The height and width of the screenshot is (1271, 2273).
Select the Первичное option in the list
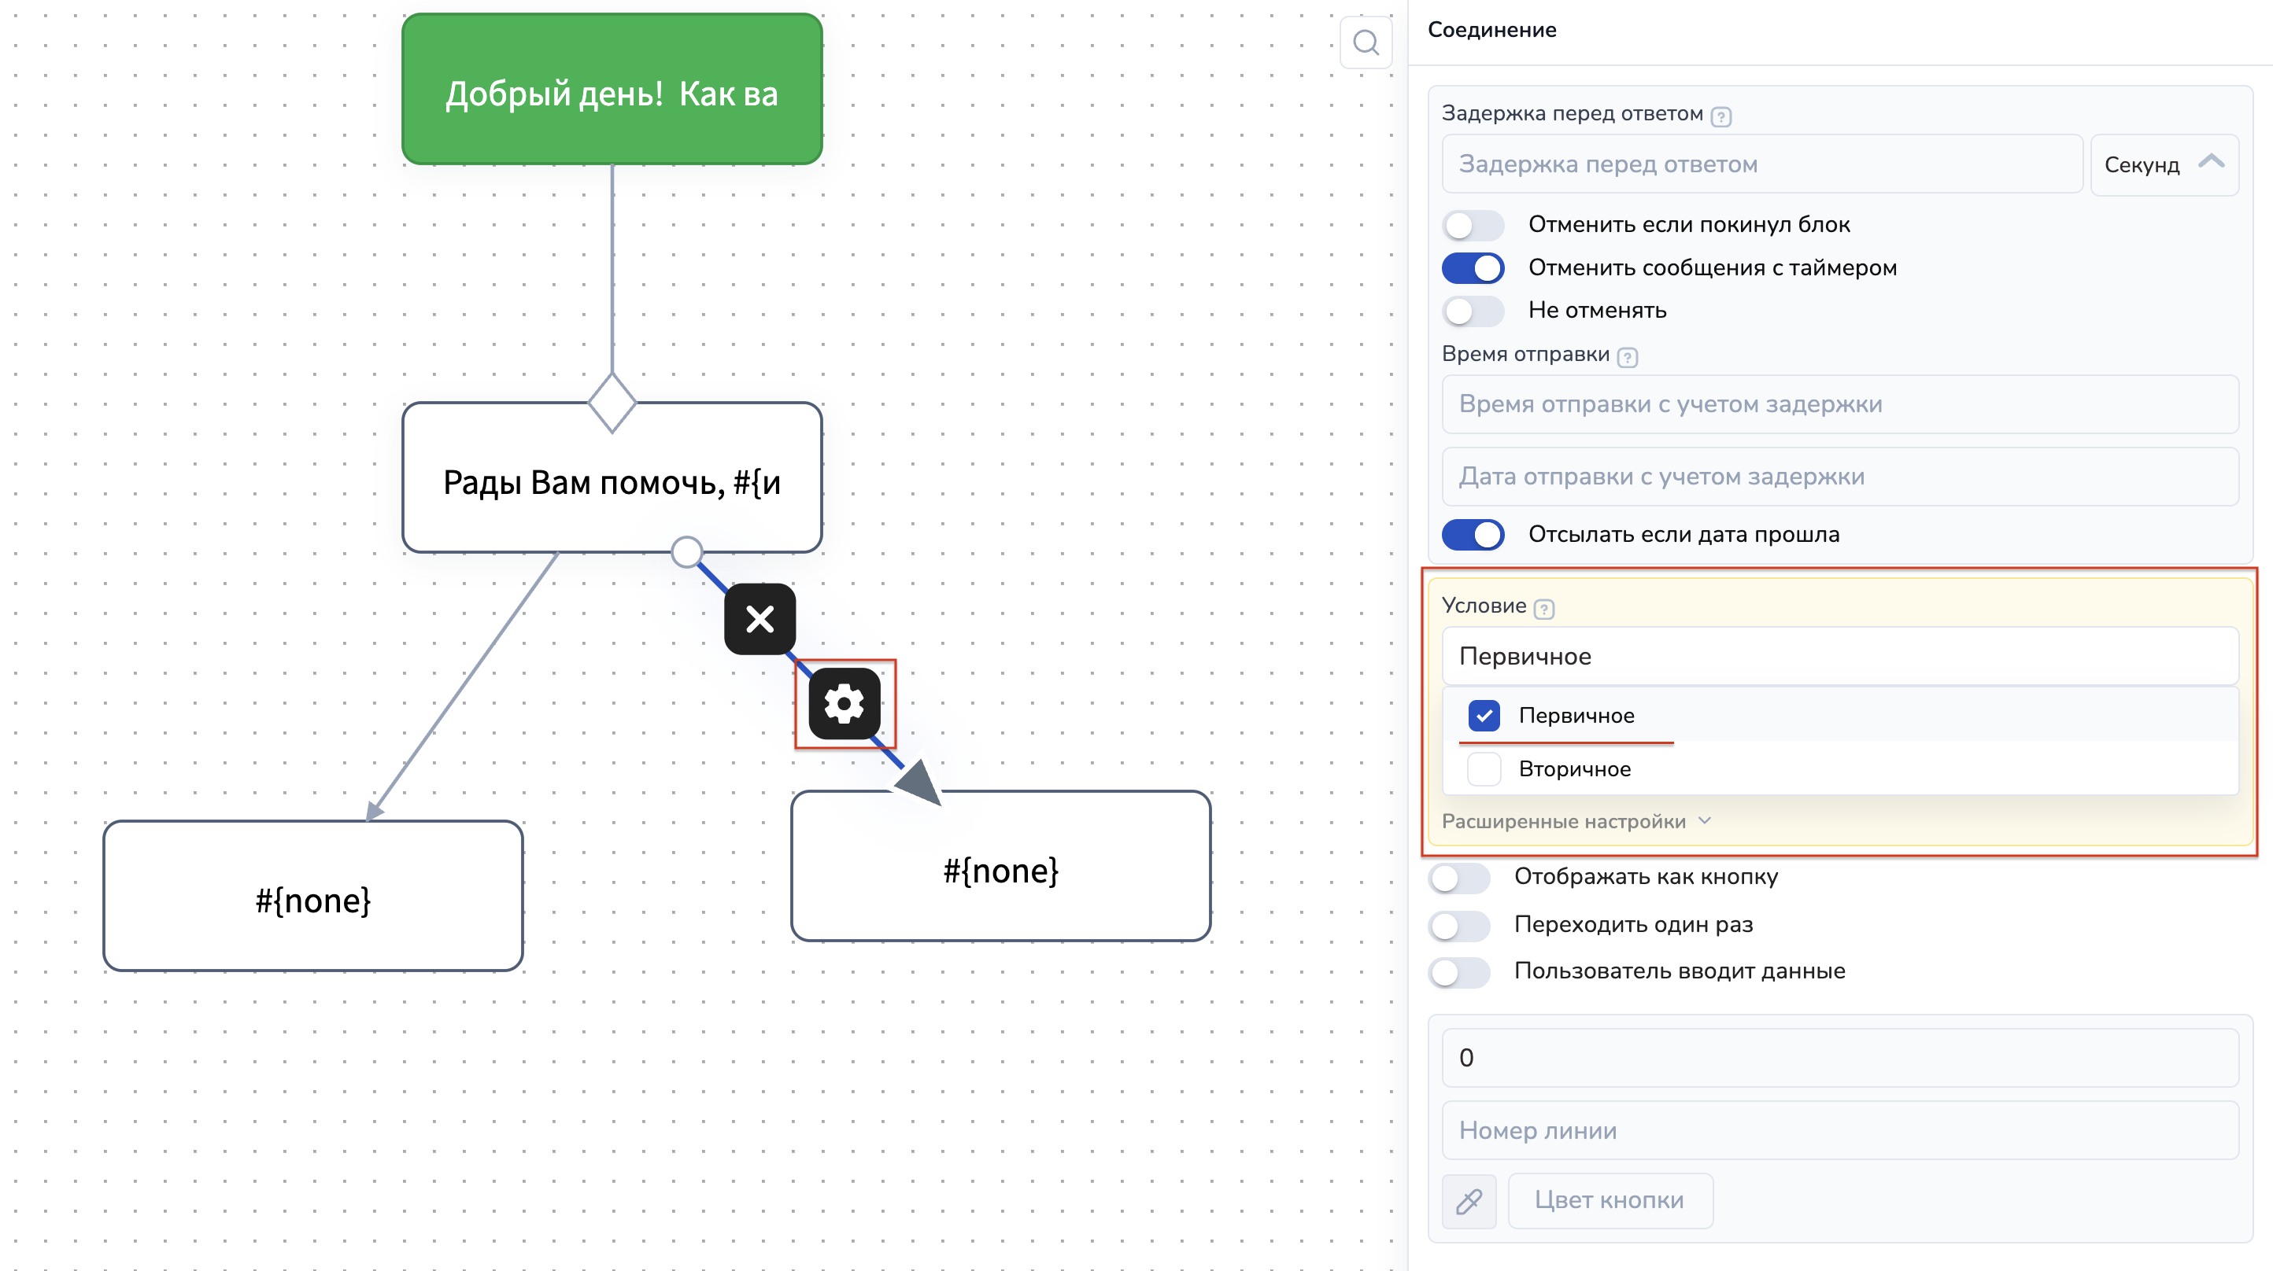(1575, 715)
